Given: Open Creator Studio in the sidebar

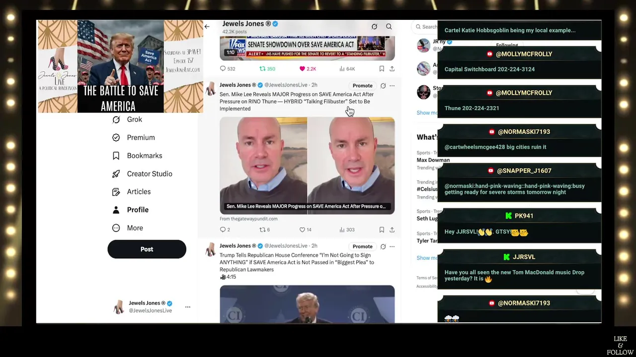Looking at the screenshot, I should 142,174.
